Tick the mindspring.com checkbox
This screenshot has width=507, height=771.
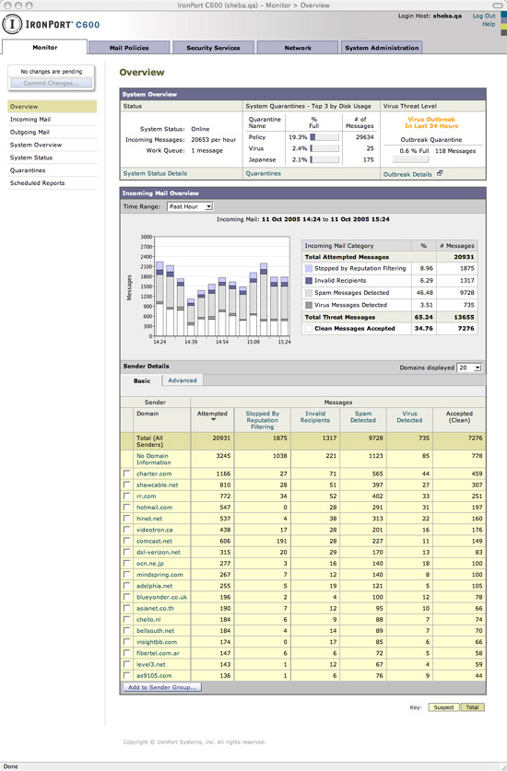coord(127,574)
